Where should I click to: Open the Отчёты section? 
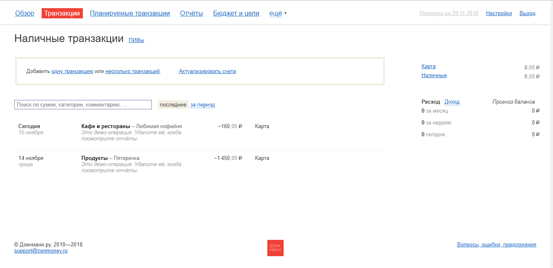point(191,13)
